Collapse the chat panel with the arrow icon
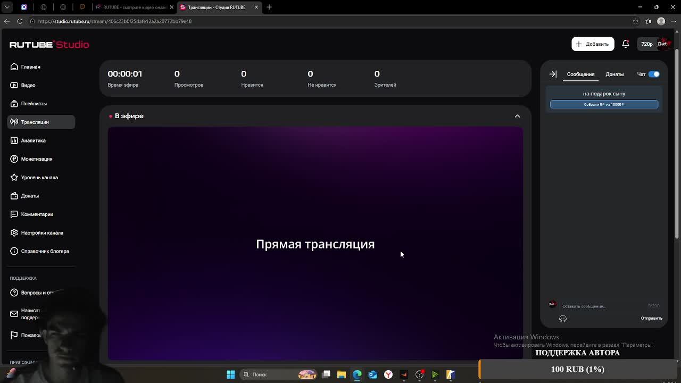The height and width of the screenshot is (383, 681). click(553, 74)
